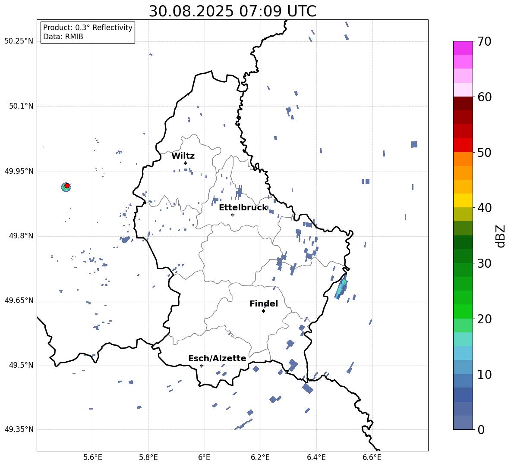Click the 6.2°E longitude label
The height and width of the screenshot is (466, 511).
260,457
